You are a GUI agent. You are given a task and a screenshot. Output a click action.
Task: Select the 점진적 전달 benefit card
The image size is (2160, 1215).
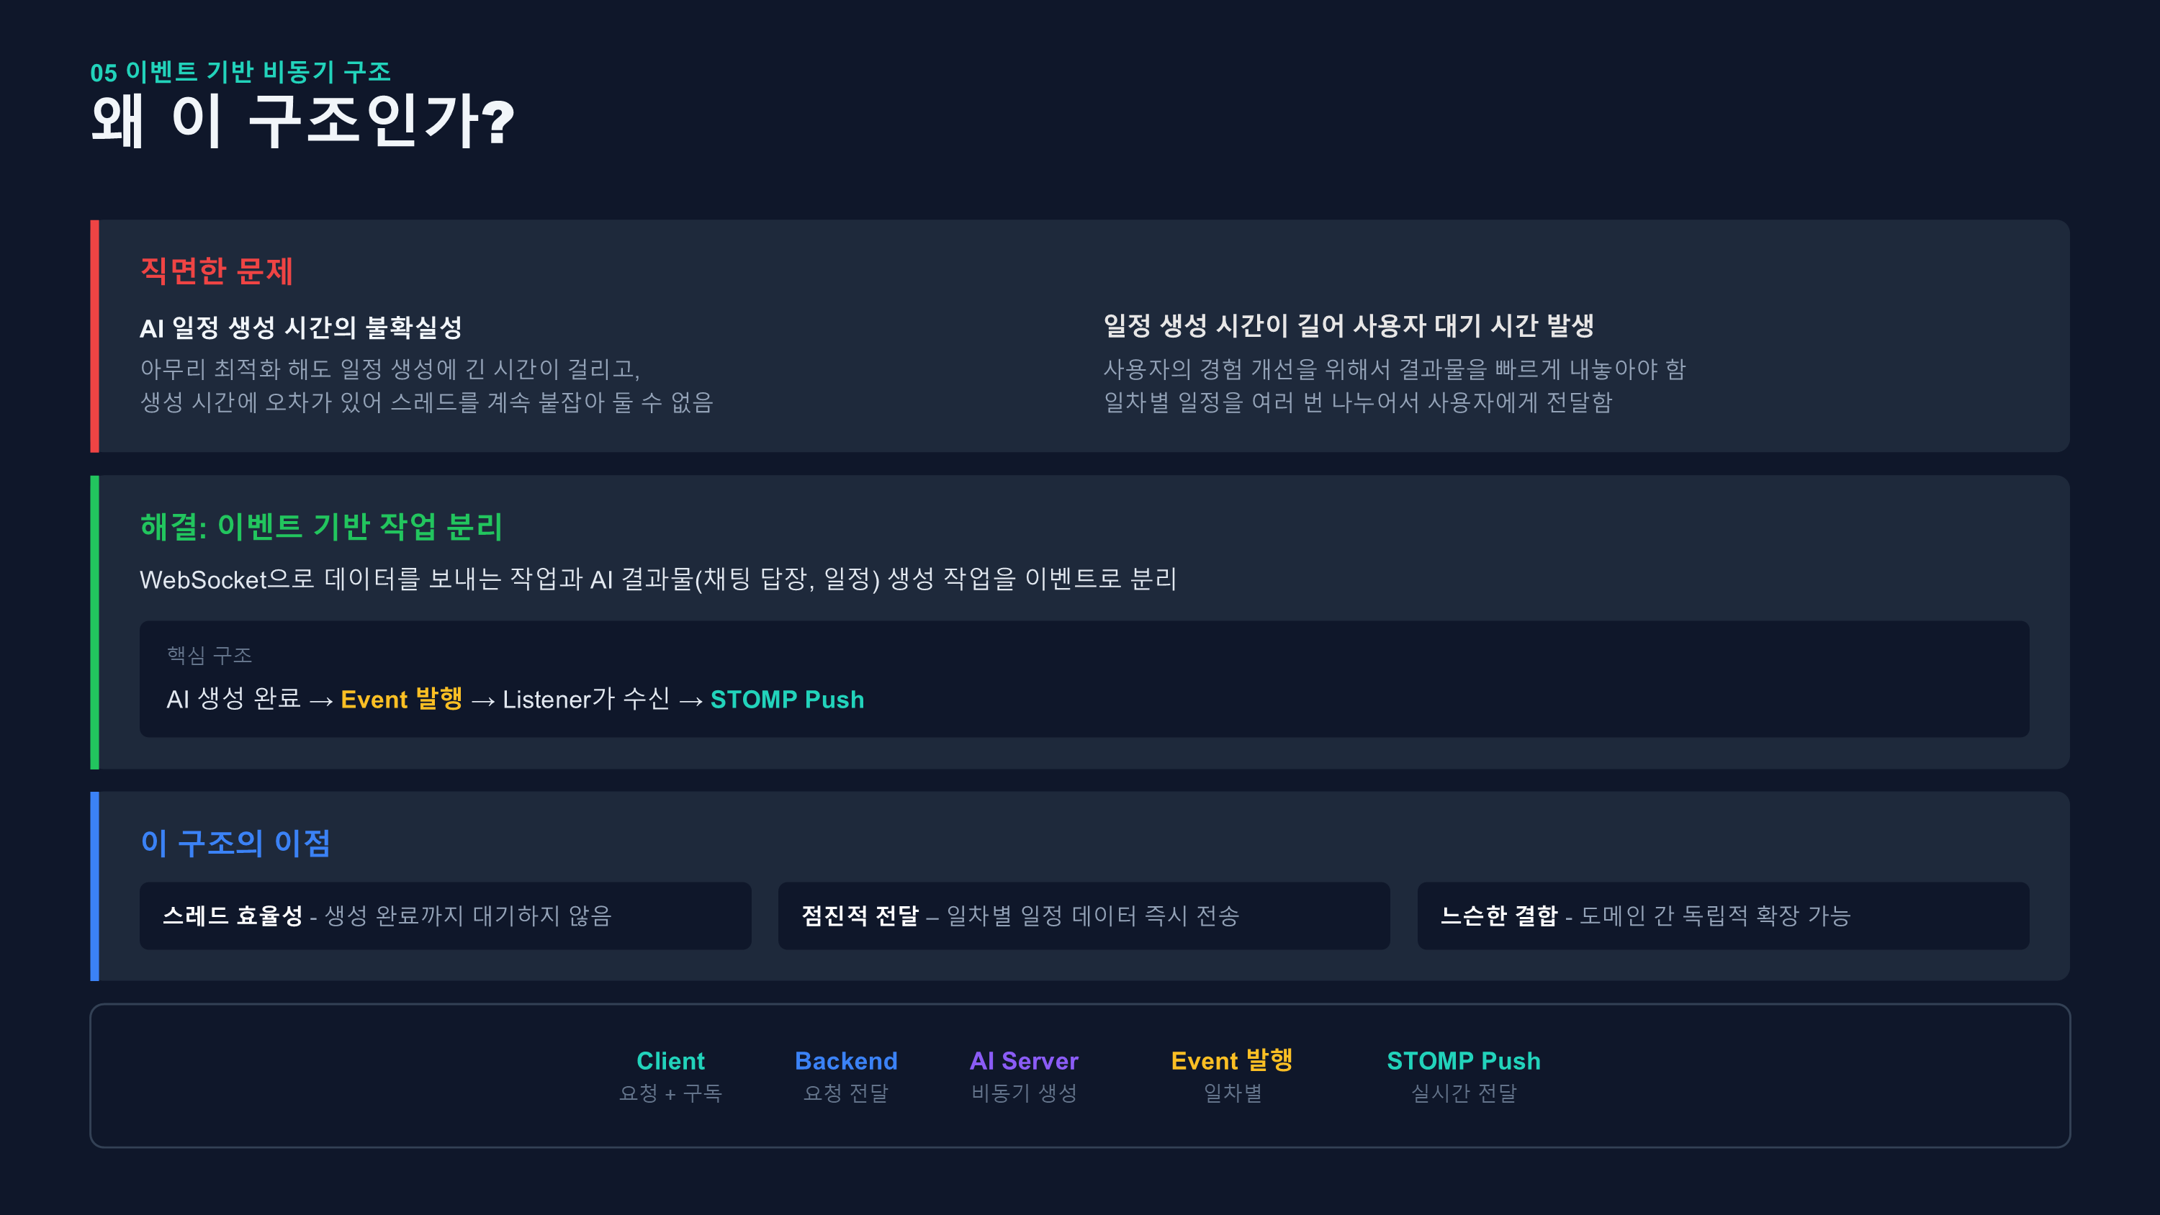pyautogui.click(x=1084, y=916)
